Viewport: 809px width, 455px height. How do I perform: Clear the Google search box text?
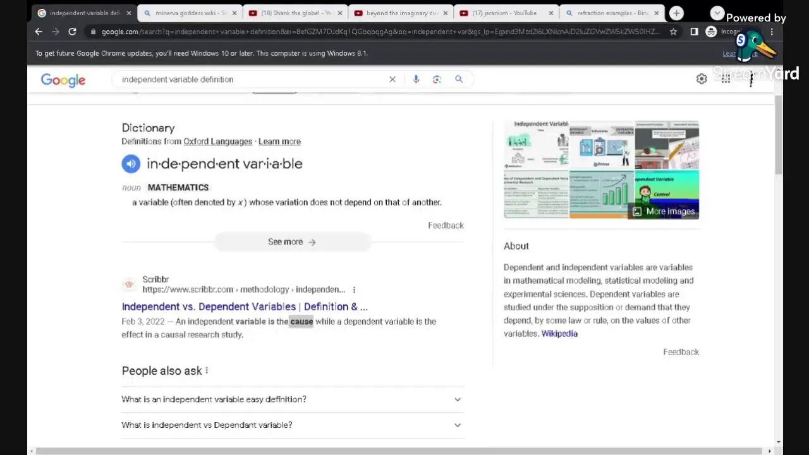click(392, 79)
